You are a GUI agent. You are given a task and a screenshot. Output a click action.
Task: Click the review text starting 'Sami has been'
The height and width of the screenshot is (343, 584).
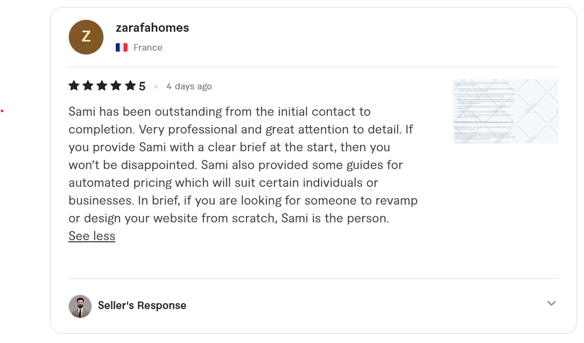220,111
